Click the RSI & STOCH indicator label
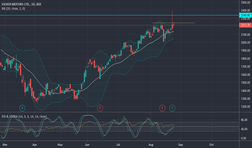Image resolution: width=252 pixels, height=148 pixels. click(x=24, y=117)
